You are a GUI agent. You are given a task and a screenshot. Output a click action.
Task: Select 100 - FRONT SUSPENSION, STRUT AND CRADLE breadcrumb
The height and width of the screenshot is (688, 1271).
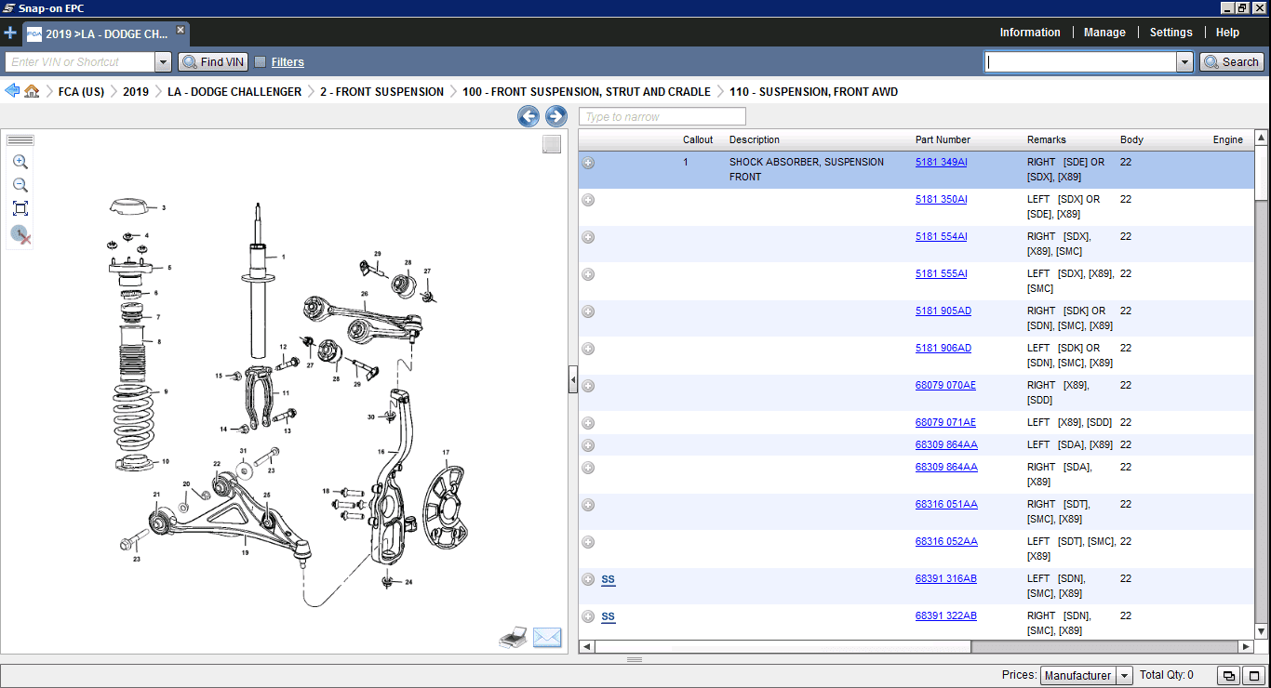pos(586,92)
